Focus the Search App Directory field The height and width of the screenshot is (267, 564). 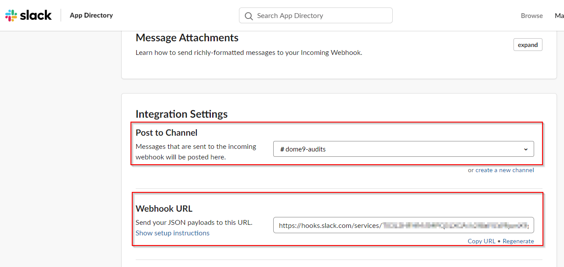click(x=315, y=15)
